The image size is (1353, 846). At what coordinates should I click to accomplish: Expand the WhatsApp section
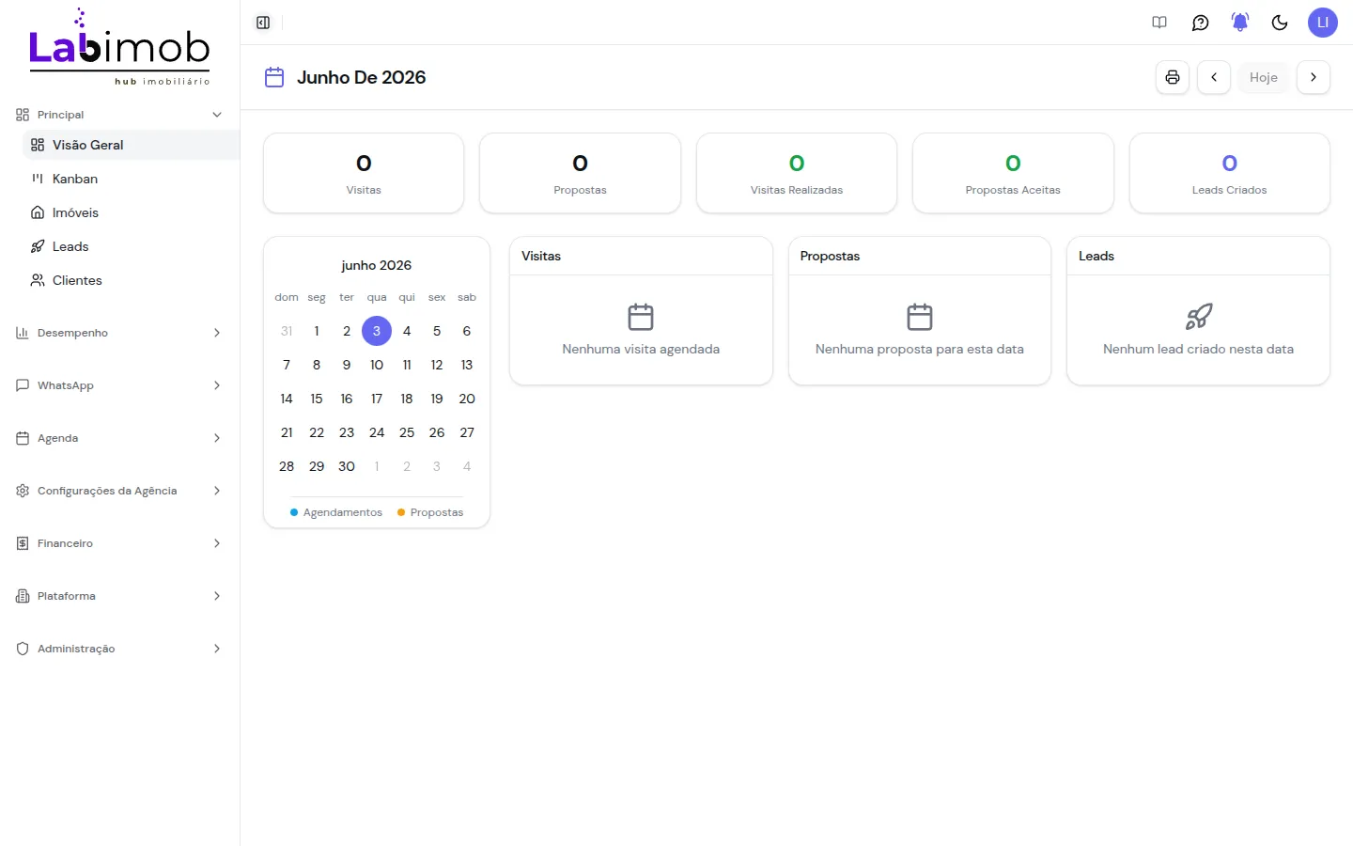click(x=119, y=385)
